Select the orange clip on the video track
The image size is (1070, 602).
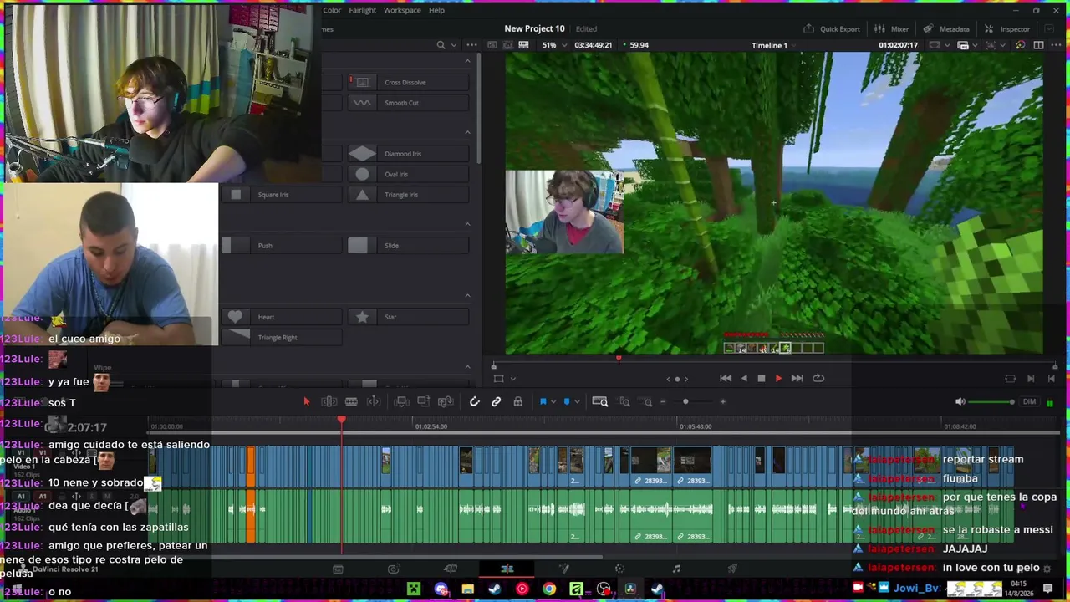(250, 467)
